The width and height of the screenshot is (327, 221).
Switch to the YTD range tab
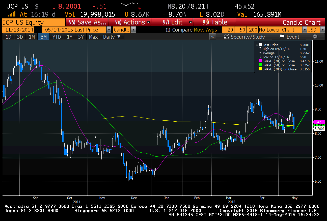coord(57,37)
